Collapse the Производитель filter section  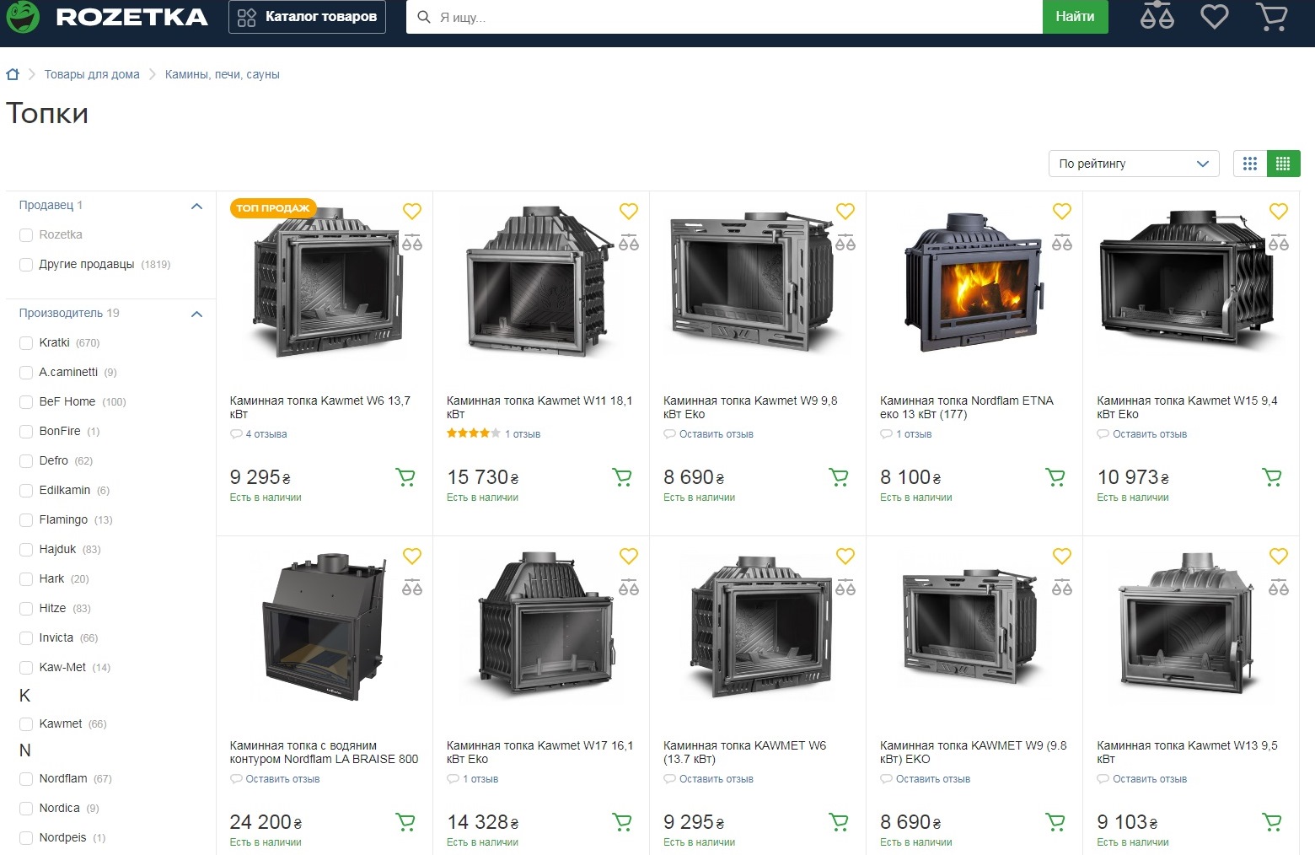pyautogui.click(x=196, y=314)
